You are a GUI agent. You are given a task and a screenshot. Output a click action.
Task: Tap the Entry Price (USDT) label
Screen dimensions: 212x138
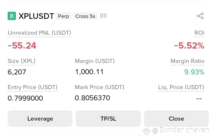click(33, 87)
